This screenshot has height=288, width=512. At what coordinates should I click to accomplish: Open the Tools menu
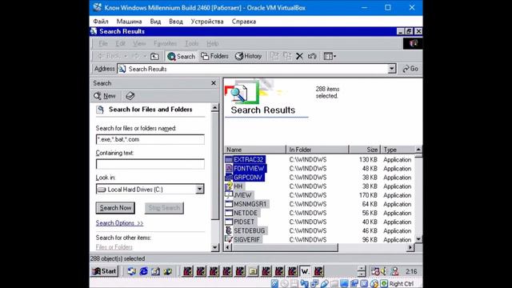(192, 43)
